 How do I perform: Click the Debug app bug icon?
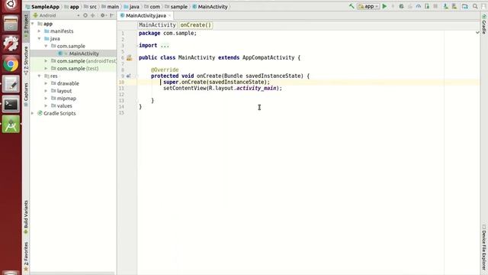coord(402,6)
